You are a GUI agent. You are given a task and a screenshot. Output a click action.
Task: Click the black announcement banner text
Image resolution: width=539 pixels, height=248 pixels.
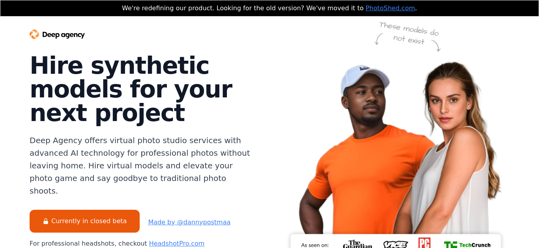[269, 8]
